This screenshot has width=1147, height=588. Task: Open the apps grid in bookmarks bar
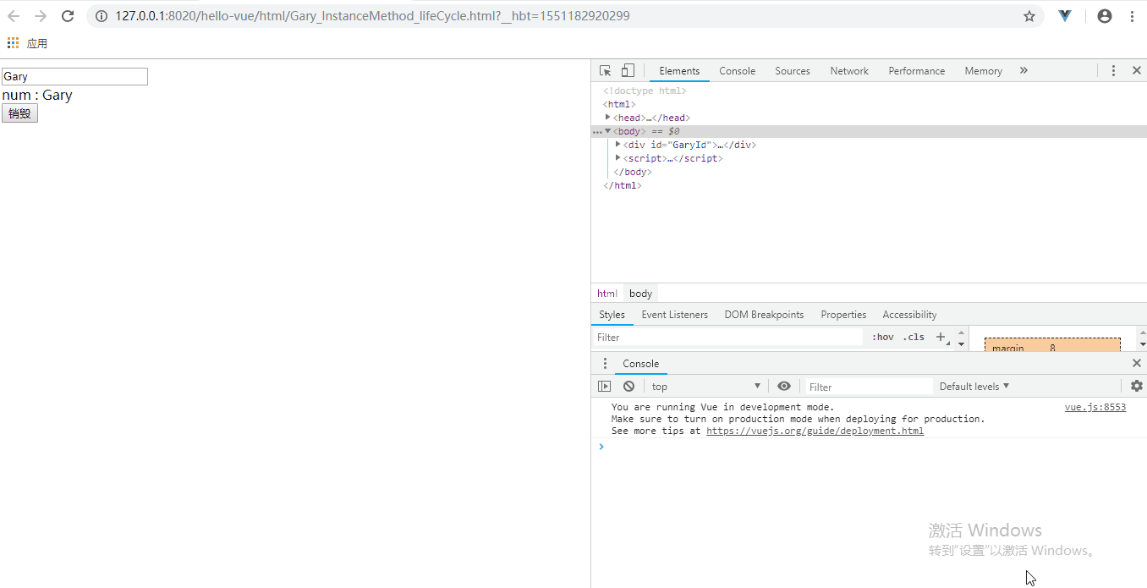pyautogui.click(x=13, y=43)
